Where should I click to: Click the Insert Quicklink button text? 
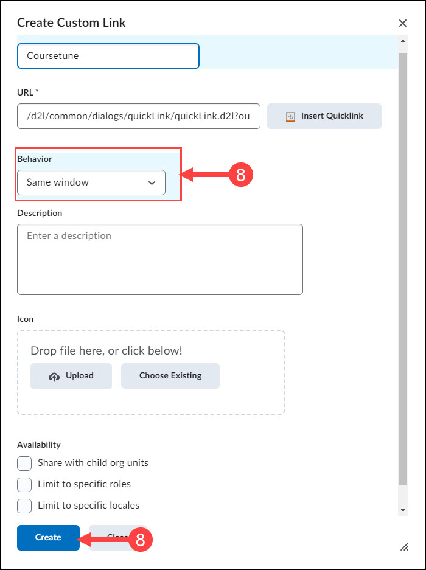pyautogui.click(x=332, y=116)
